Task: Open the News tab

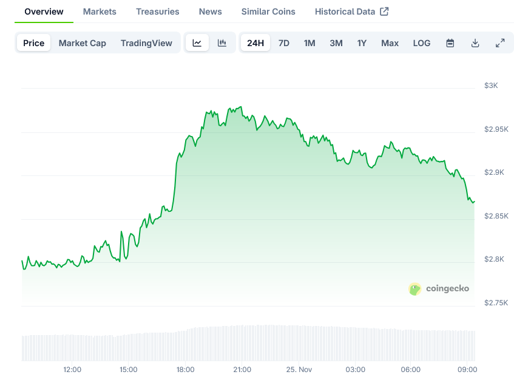Action: click(211, 12)
